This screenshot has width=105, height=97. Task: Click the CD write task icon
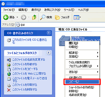coord(9,40)
